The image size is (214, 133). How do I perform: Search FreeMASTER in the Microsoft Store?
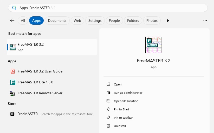(x=55, y=114)
